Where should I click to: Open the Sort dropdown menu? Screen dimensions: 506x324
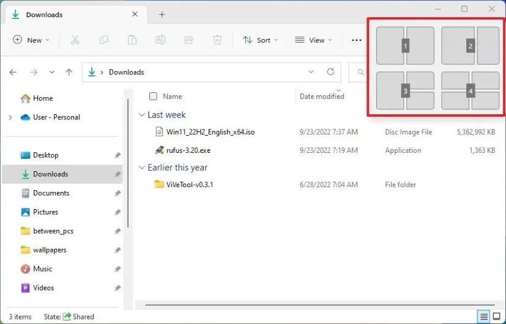[261, 40]
